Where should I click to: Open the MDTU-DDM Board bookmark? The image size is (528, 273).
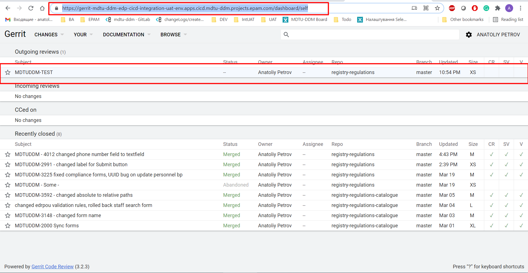click(305, 20)
